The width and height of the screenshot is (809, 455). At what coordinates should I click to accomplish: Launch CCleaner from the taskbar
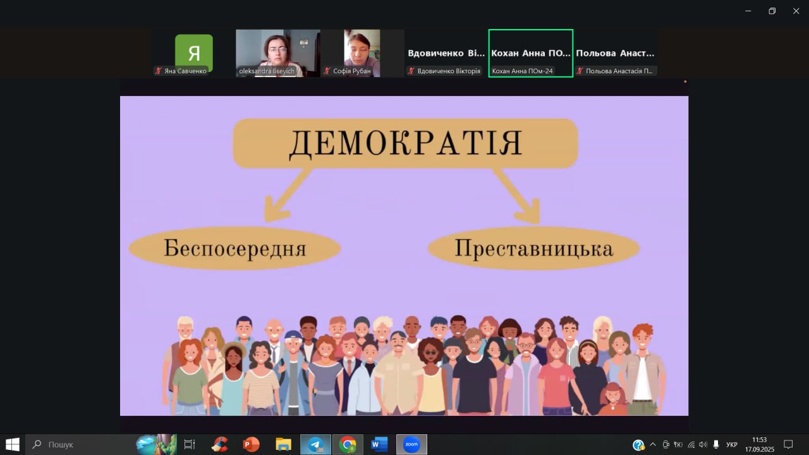point(219,444)
